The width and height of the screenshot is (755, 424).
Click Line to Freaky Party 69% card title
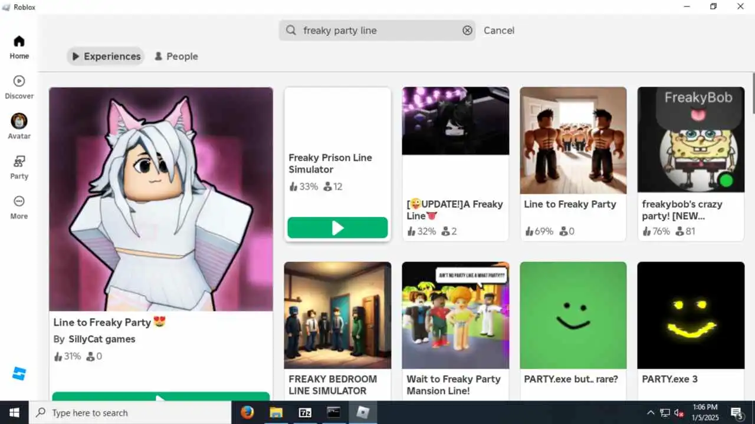click(x=570, y=204)
